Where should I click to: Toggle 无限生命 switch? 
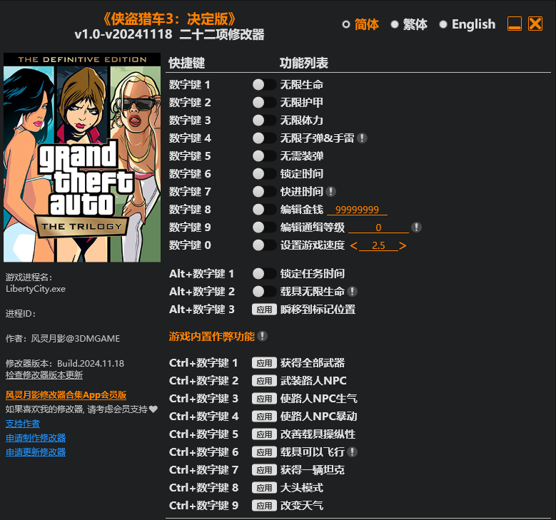(x=264, y=84)
